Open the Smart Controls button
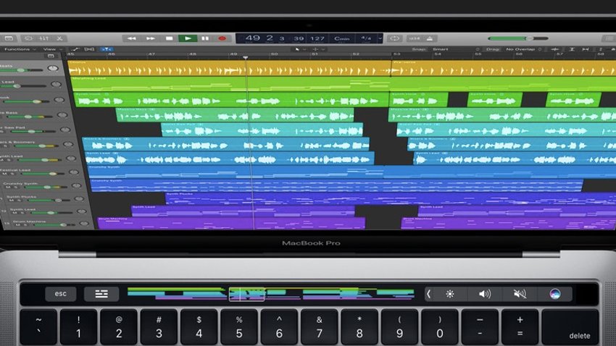The width and height of the screenshot is (616, 346). coord(28,38)
